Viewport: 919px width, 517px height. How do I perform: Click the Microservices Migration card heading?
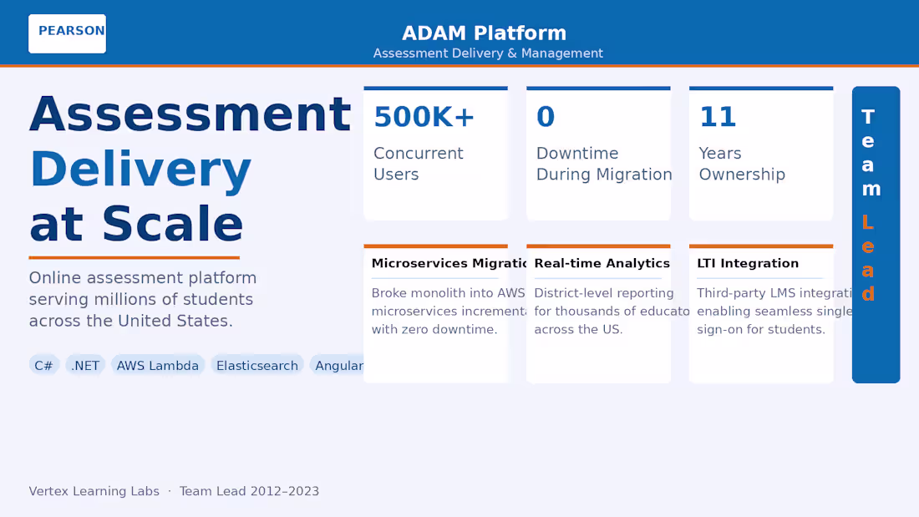click(x=449, y=263)
